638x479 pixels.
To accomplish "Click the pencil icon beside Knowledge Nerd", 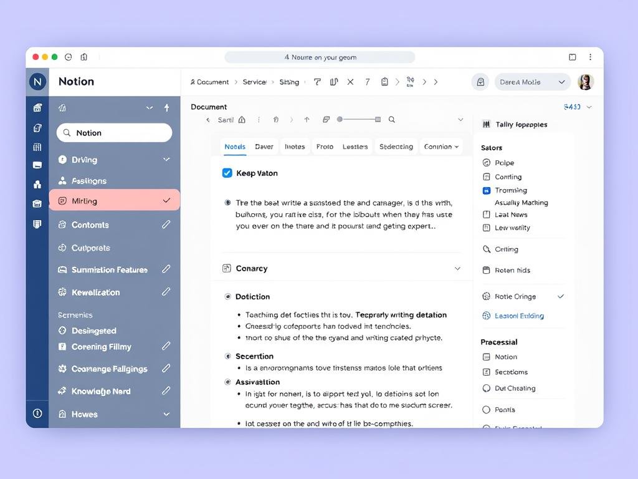I will click(x=166, y=391).
